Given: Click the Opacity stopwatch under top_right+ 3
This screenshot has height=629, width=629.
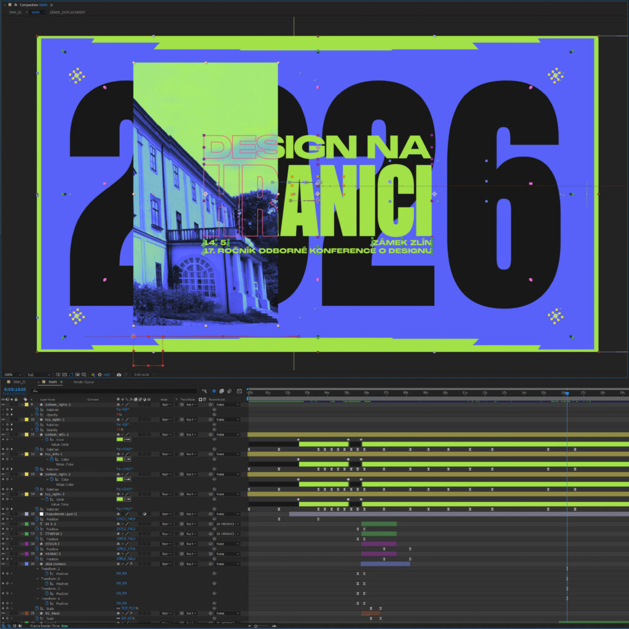Looking at the screenshot, I should 36,429.
